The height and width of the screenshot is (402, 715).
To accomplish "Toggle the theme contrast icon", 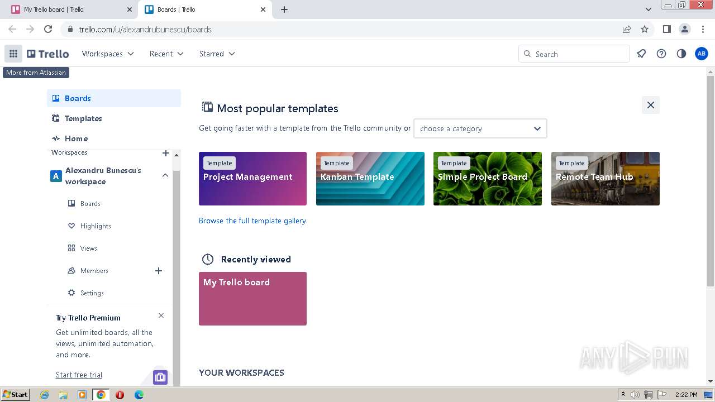I will click(681, 54).
